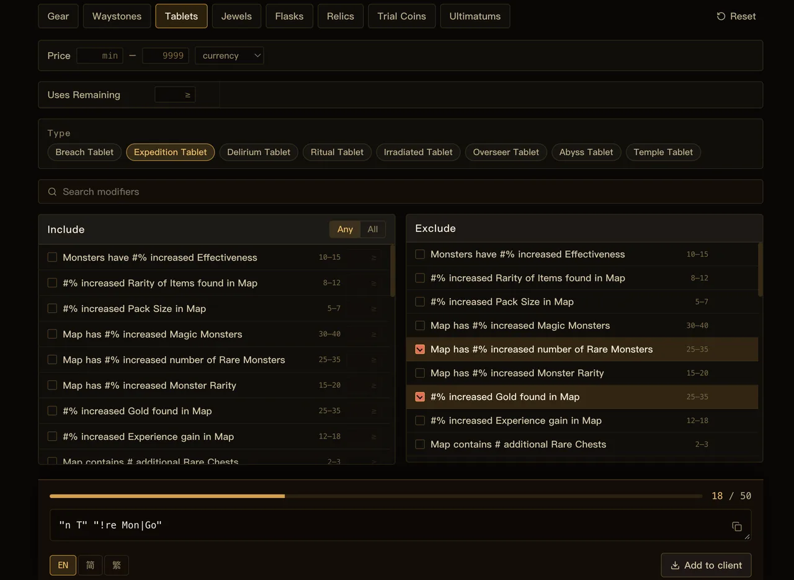
Task: Include Monsters have increased Effectiveness checkbox
Action: click(52, 257)
